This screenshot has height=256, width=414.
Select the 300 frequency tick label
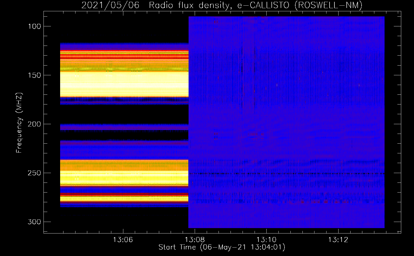(x=34, y=222)
